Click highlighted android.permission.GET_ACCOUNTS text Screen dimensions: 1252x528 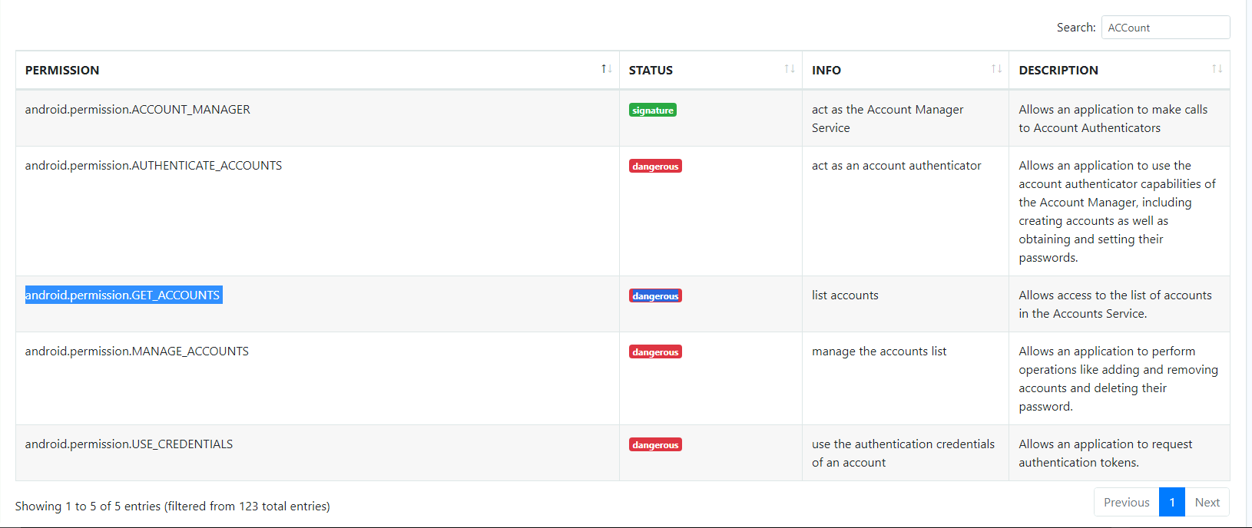(x=123, y=295)
